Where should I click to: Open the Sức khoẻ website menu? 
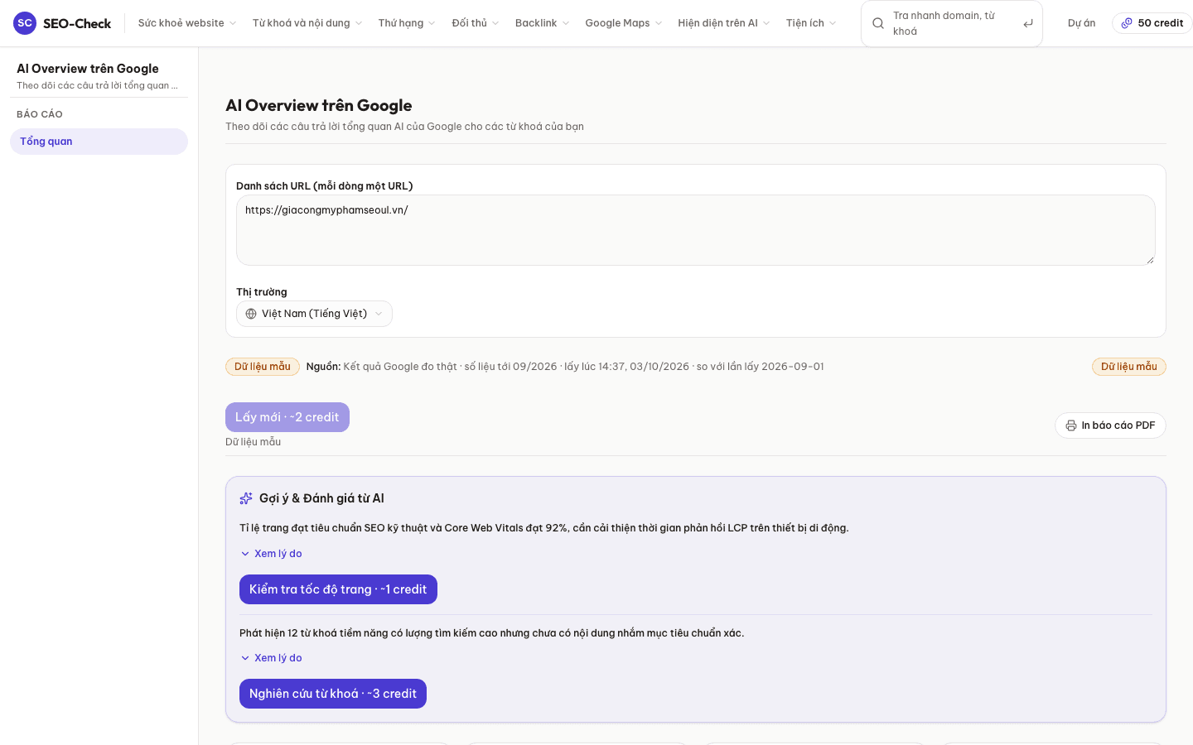pyautogui.click(x=187, y=23)
